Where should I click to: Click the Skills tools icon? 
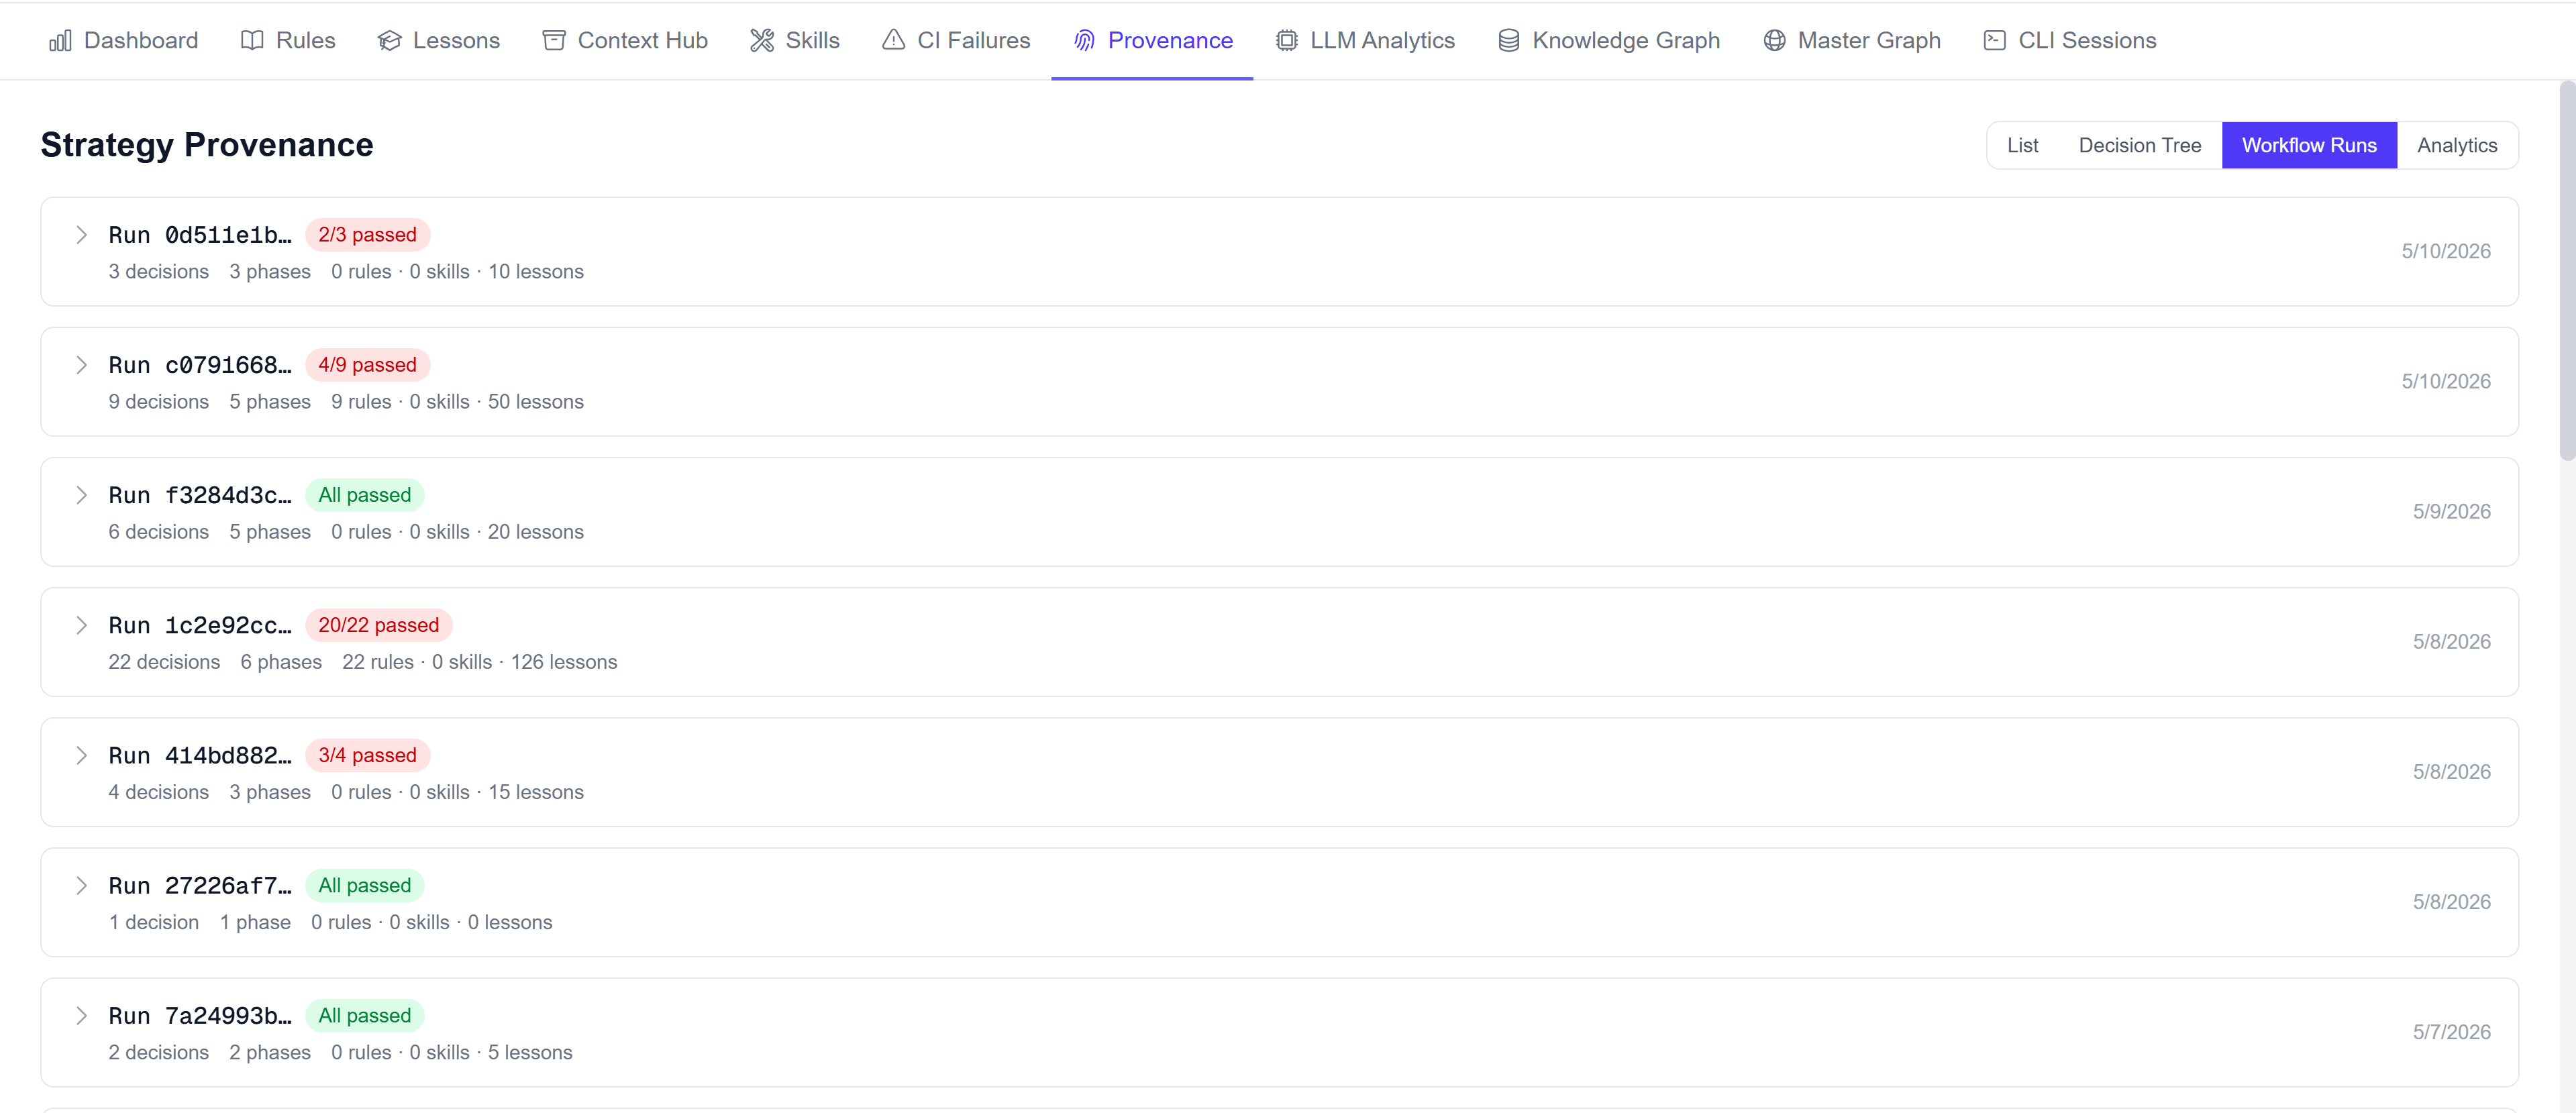pos(762,40)
